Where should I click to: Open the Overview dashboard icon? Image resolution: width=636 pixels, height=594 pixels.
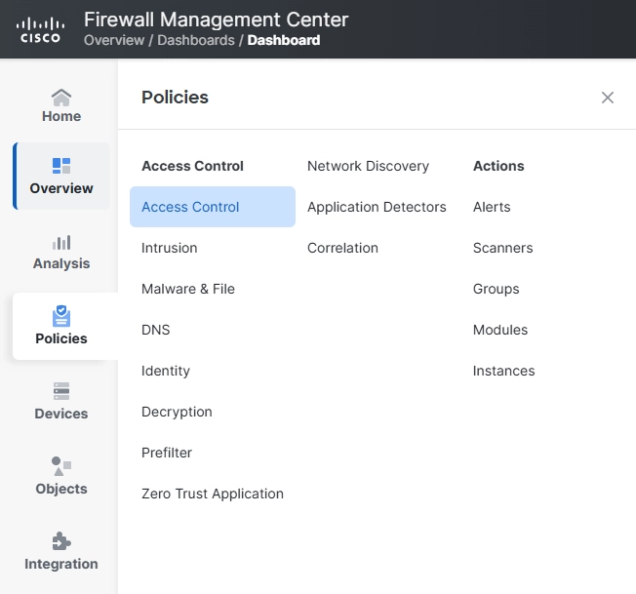(x=61, y=166)
